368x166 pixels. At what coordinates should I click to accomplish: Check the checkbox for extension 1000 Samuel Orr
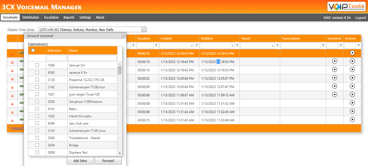click(37, 65)
